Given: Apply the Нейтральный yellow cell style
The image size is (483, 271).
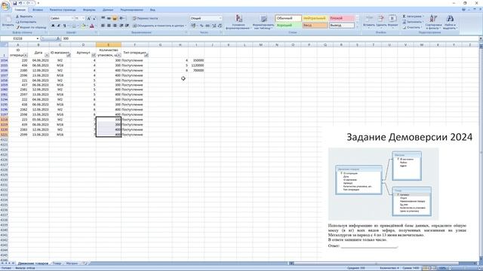Looking at the screenshot, I should pyautogui.click(x=315, y=18).
